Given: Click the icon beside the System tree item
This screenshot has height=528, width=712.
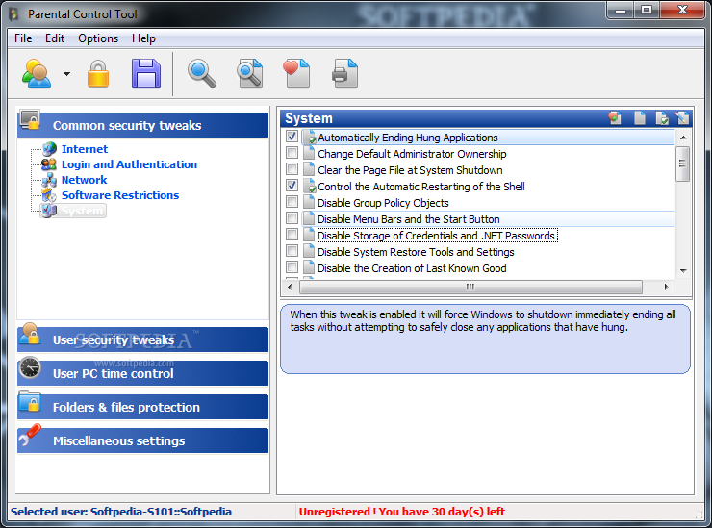Looking at the screenshot, I should tap(49, 211).
